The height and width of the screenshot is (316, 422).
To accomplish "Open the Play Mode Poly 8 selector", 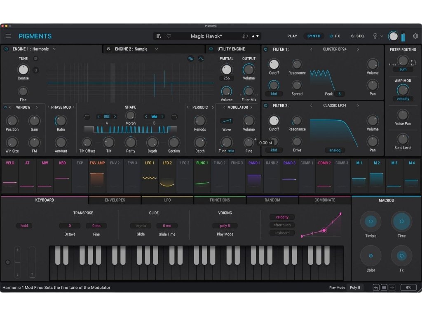I will click(x=355, y=288).
